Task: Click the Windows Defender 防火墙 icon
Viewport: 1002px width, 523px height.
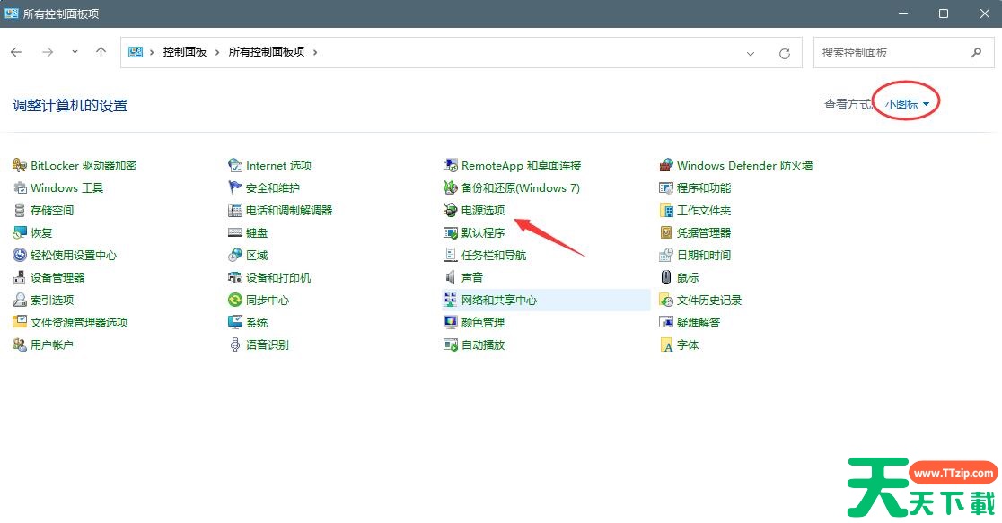Action: 666,165
